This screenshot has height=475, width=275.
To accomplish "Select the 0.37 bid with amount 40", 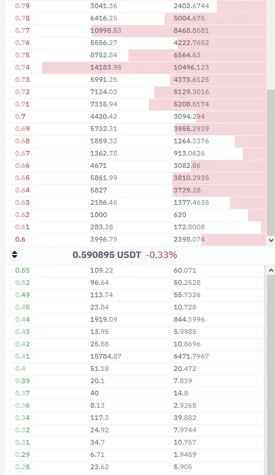I will 135,393.
